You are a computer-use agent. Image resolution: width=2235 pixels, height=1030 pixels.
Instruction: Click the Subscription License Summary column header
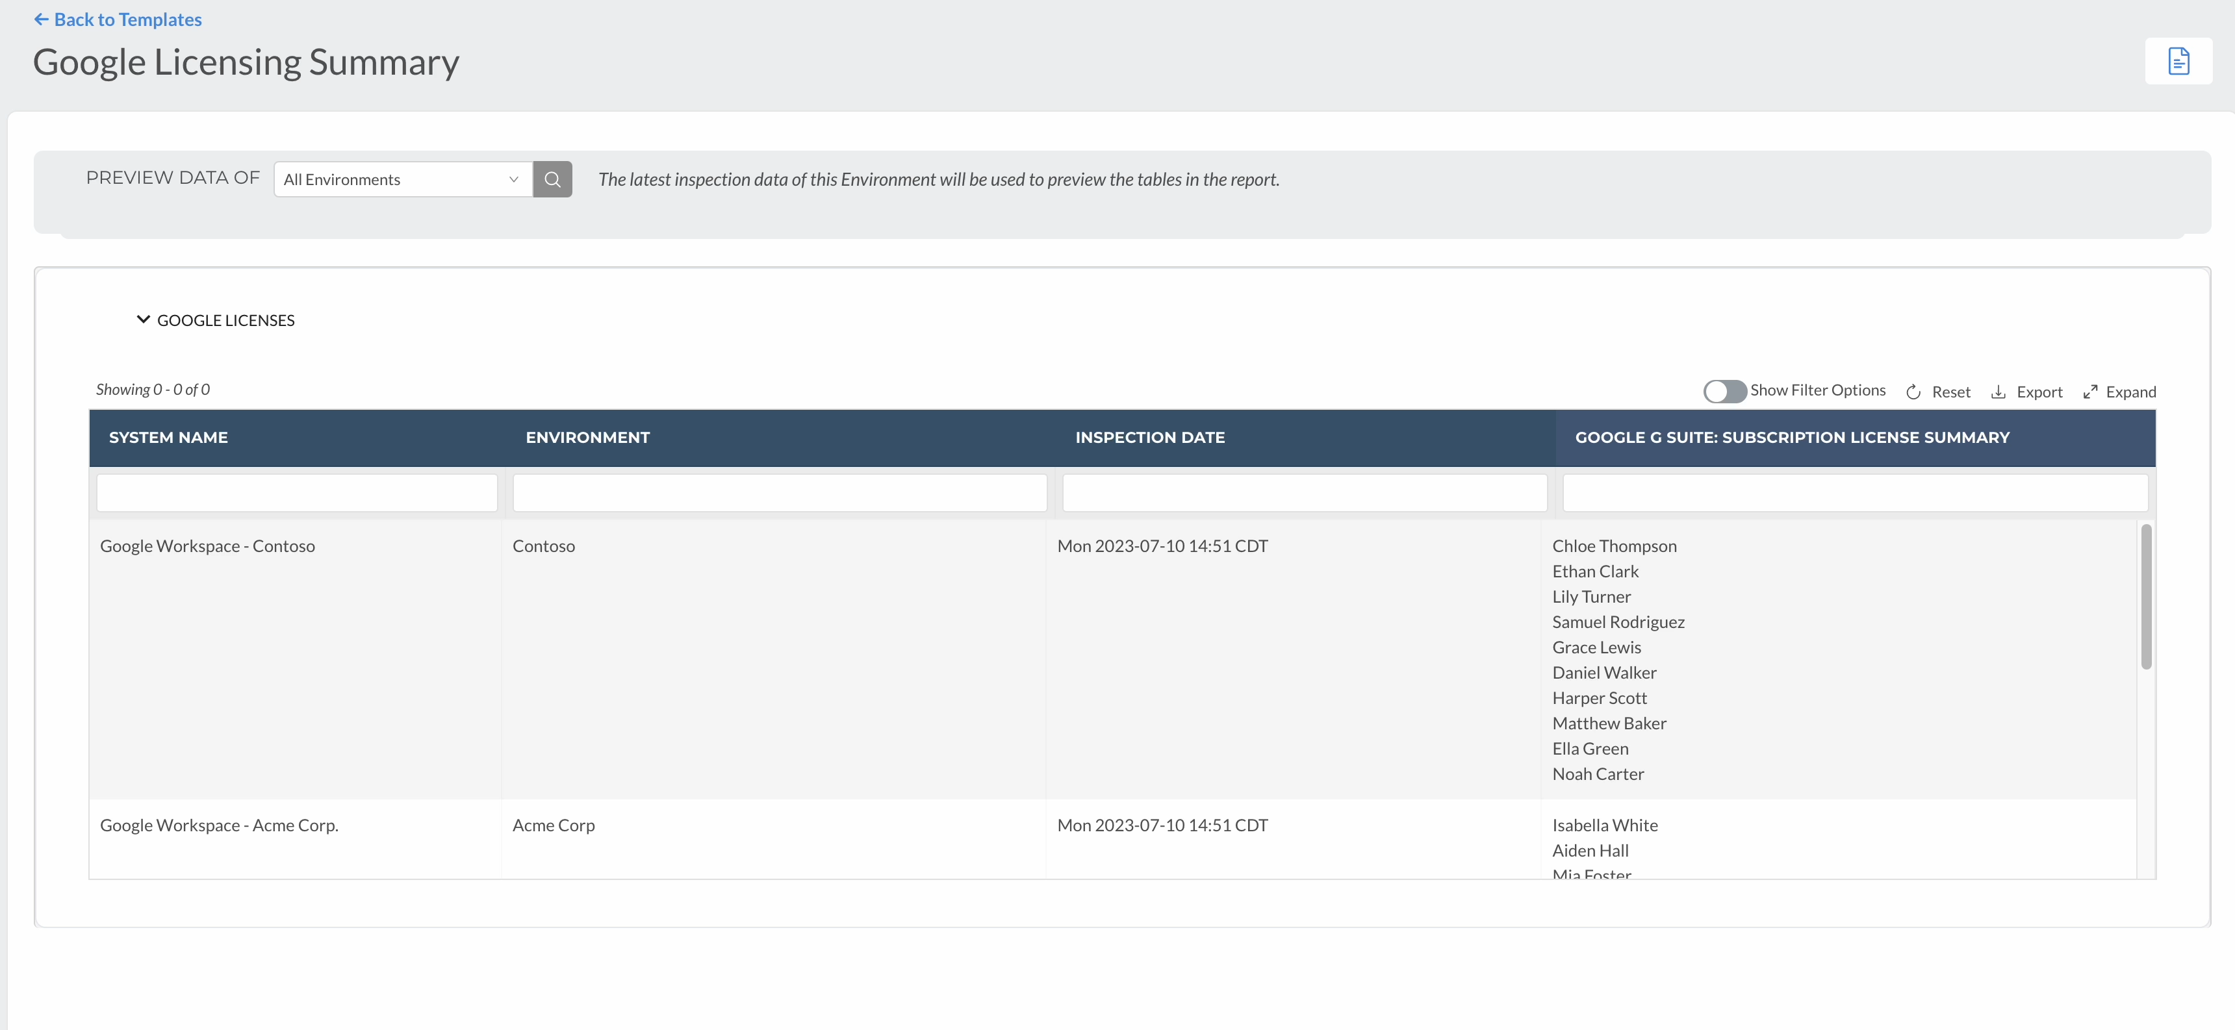click(1792, 438)
